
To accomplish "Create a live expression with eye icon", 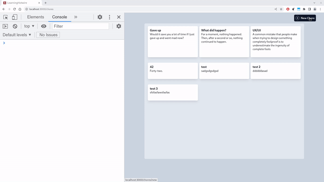I will [x=44, y=26].
